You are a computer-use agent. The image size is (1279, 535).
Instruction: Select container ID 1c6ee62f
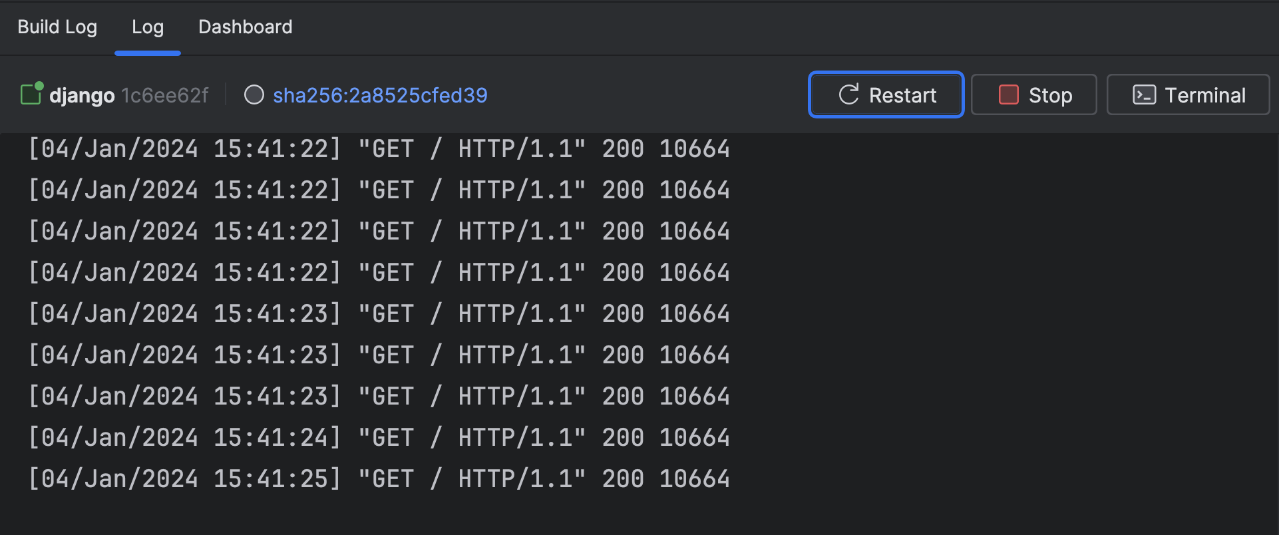pyautogui.click(x=164, y=95)
